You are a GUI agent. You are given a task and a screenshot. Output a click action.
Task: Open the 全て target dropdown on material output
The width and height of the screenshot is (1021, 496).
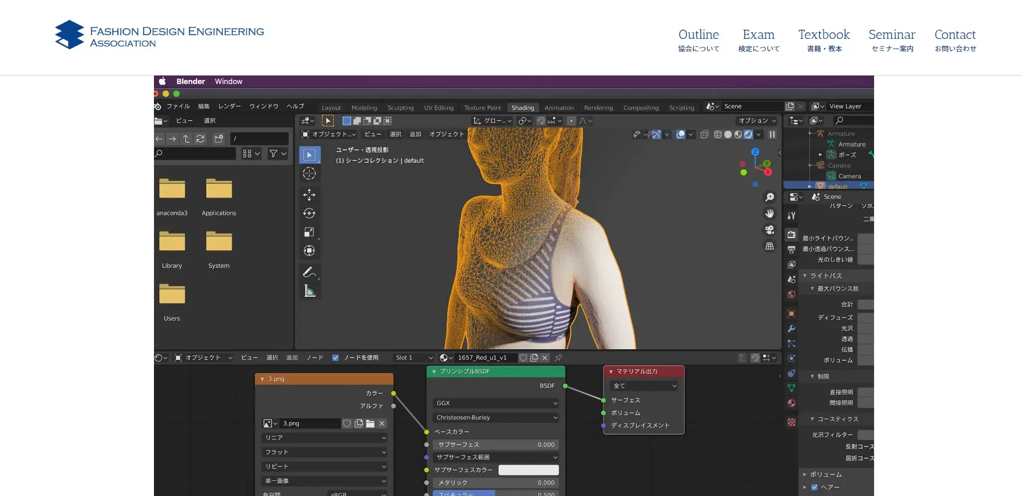[x=644, y=386]
